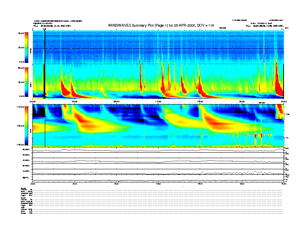
Task: Click the -145.00 tick on the TNR scale
Action: pos(20,144)
